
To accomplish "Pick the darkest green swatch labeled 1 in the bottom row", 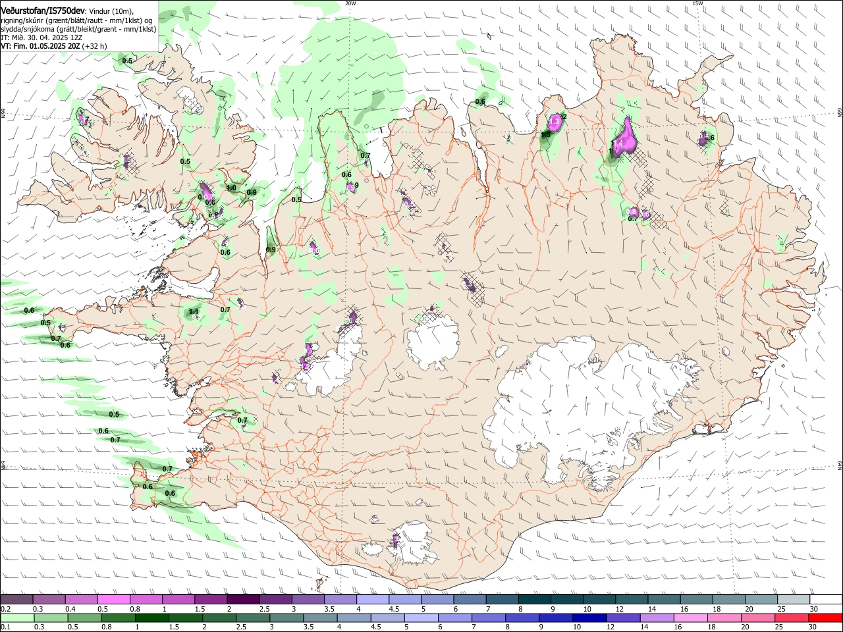I will click(x=151, y=618).
